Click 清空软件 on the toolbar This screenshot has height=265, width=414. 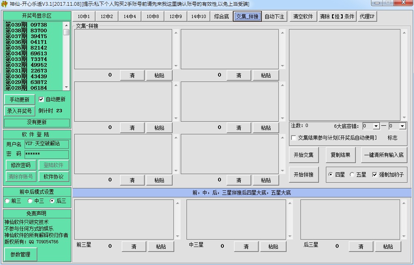[303, 16]
